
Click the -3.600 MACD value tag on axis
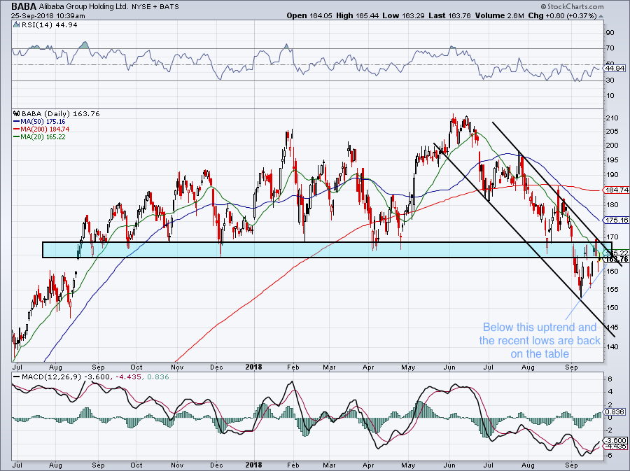617,440
